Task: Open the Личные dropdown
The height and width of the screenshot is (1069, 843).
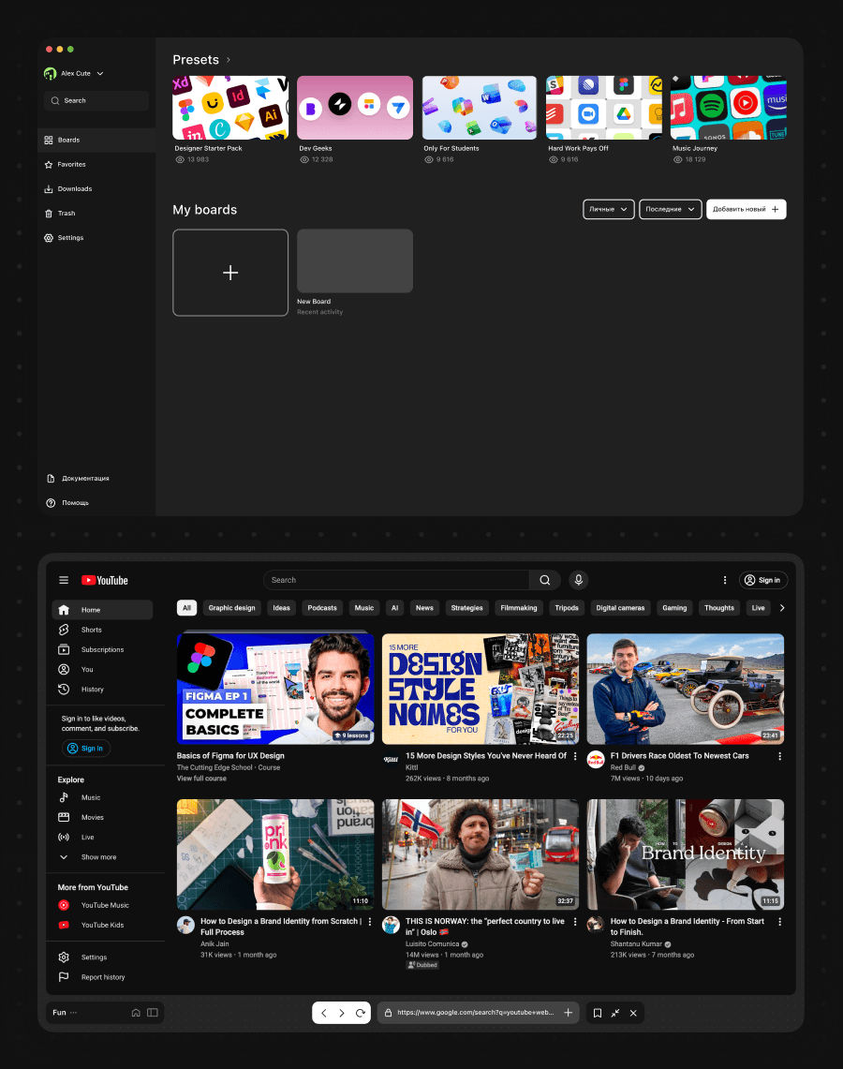Action: 608,209
